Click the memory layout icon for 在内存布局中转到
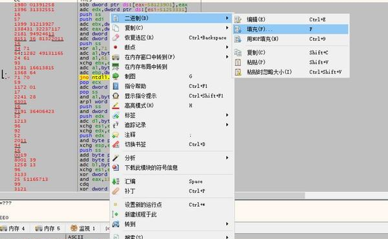 pyautogui.click(x=116, y=67)
